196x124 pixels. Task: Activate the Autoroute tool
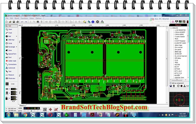tap(11, 68)
